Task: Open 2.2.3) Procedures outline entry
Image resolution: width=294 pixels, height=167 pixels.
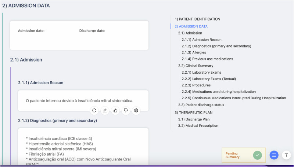Action: click(x=196, y=85)
